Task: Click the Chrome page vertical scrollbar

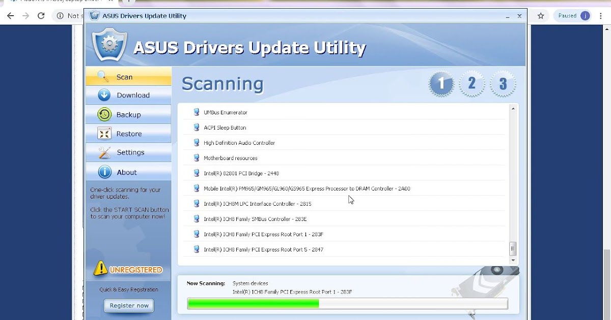Action: [x=607, y=284]
